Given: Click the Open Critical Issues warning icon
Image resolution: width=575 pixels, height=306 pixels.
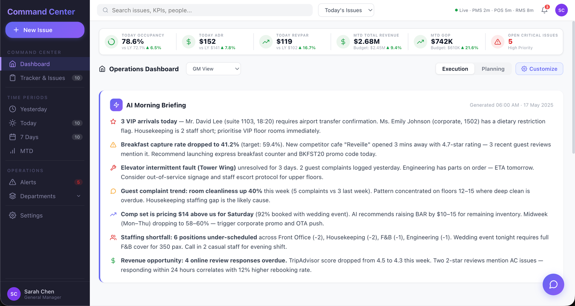Looking at the screenshot, I should 498,42.
